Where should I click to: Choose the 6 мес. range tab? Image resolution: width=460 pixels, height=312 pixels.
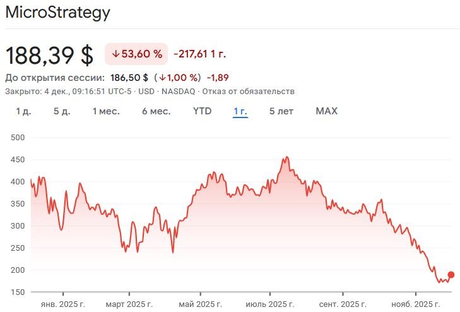156,111
